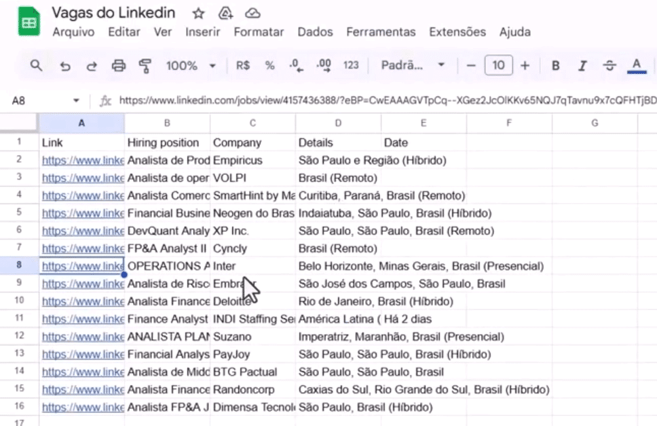The width and height of the screenshot is (657, 426).
Task: Format as currency R$
Action: point(243,65)
